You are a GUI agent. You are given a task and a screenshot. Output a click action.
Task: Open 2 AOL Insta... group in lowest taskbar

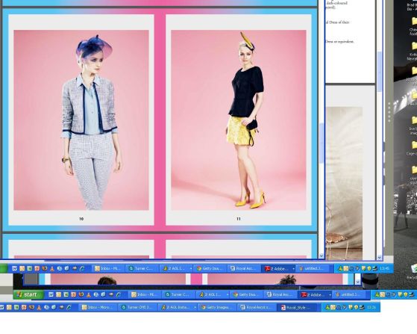point(178,307)
